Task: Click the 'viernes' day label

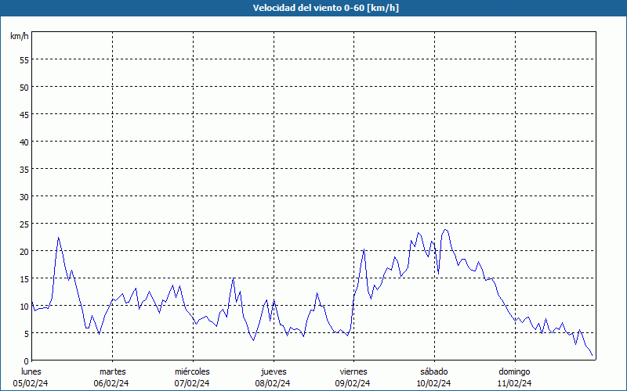Action: point(353,371)
